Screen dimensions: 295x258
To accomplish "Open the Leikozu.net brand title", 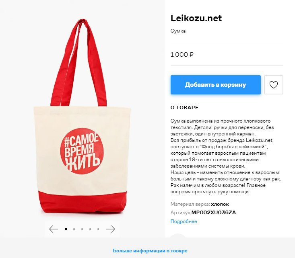I will (x=196, y=18).
